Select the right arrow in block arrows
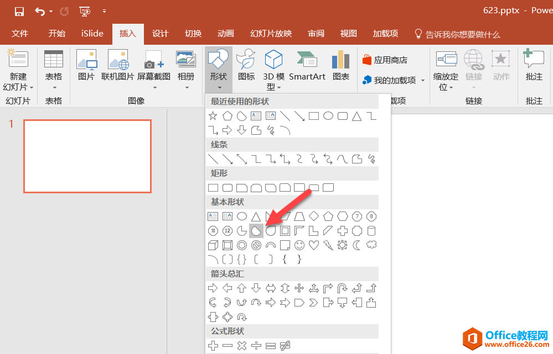Screen dimensions: 553x354 [213, 288]
